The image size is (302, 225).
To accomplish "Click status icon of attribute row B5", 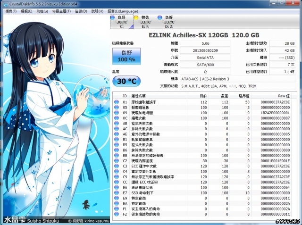I will coord(117,145).
